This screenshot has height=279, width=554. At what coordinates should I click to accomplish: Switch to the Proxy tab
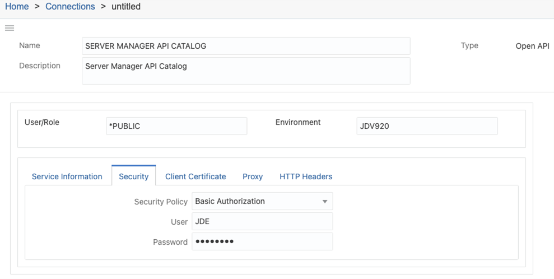(x=253, y=176)
